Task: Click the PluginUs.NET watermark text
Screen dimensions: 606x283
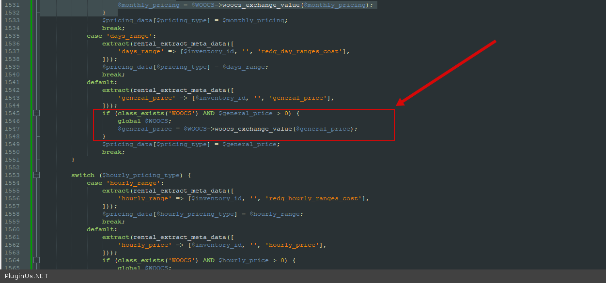Action: tap(27, 276)
